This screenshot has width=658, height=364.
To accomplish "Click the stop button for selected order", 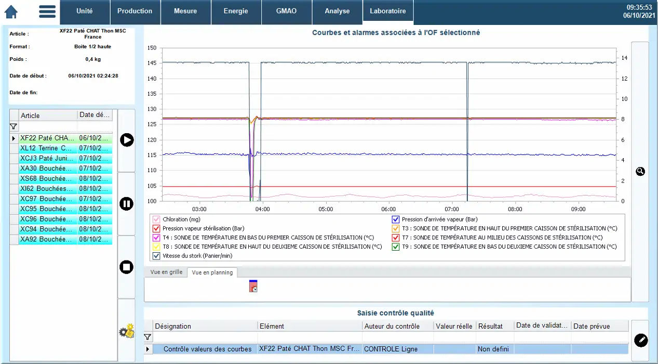I will tap(127, 267).
